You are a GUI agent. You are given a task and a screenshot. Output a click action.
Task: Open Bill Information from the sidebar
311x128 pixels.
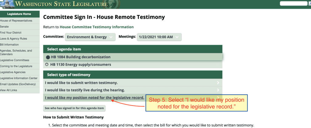pyautogui.click(x=9, y=45)
